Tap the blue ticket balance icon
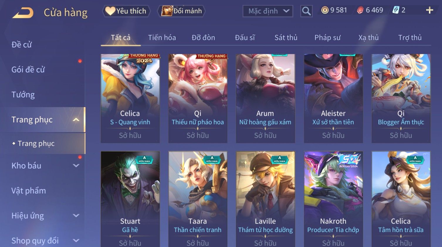This screenshot has height=247, width=442. click(396, 10)
